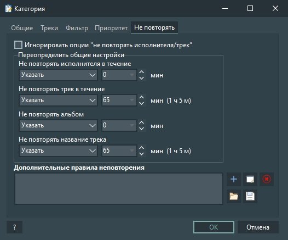Open the 'Не повторять исполнителя' Указать dropdown
This screenshot has height=240, width=288.
58,75
